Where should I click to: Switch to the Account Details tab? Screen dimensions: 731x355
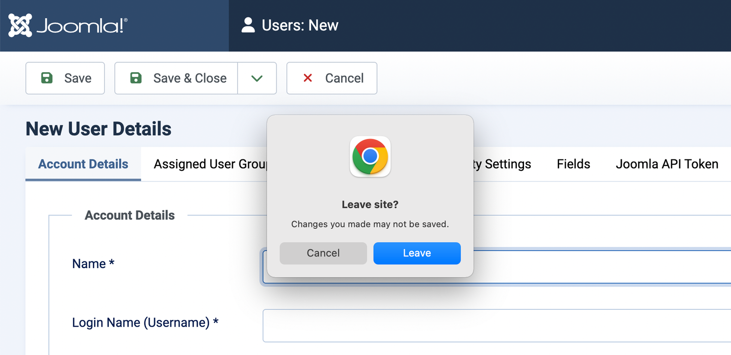pos(83,164)
